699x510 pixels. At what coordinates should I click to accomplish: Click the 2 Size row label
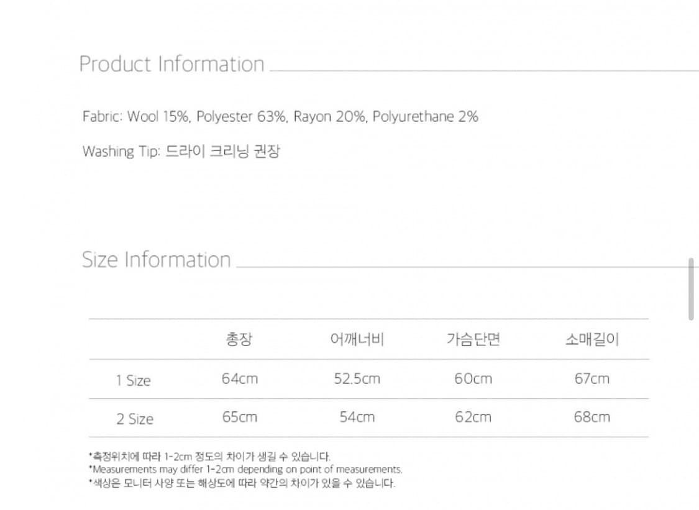(134, 419)
